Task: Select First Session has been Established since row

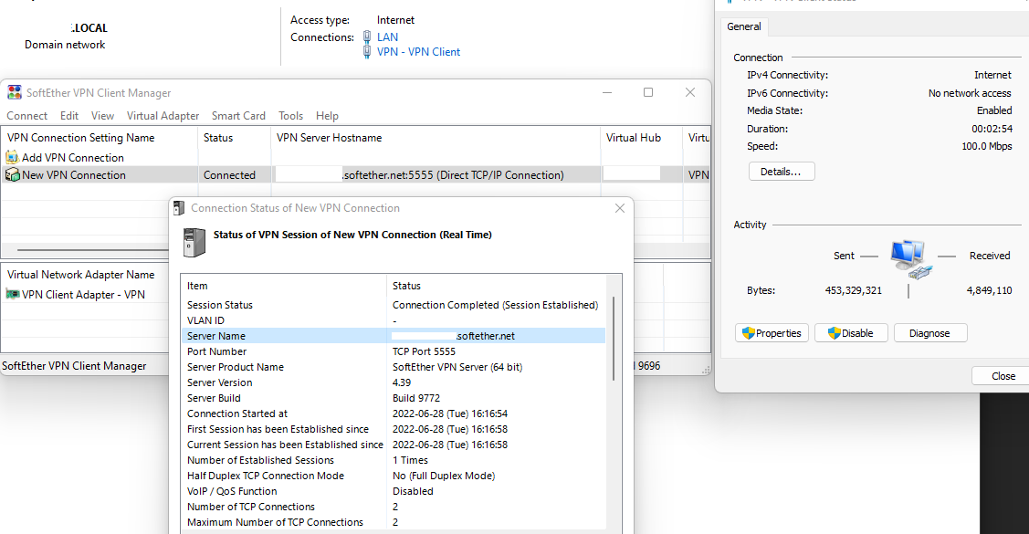Action: tap(394, 429)
